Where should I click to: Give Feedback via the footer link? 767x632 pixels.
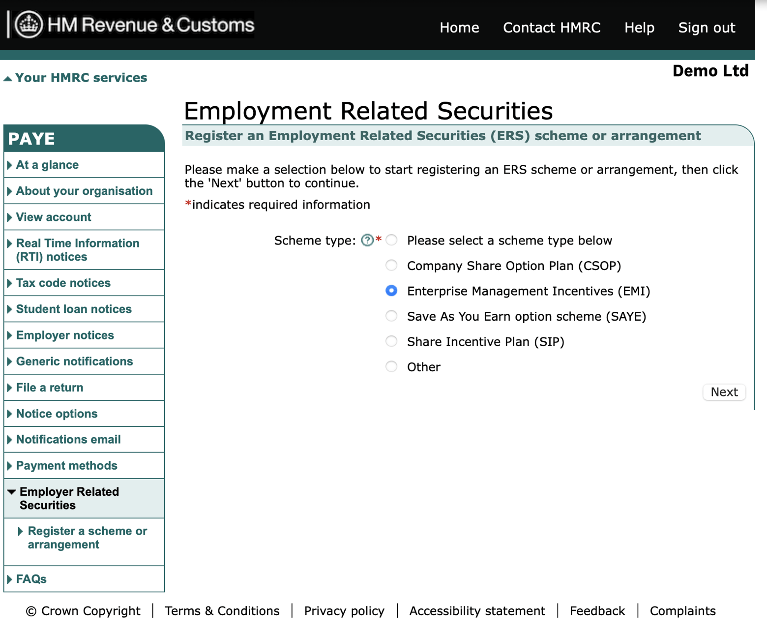coord(597,611)
